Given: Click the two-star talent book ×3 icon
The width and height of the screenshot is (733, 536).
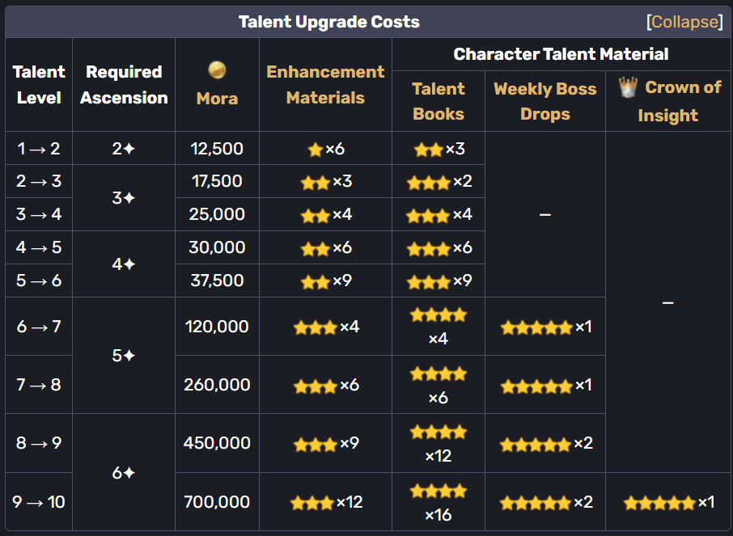Looking at the screenshot, I should click(x=428, y=150).
